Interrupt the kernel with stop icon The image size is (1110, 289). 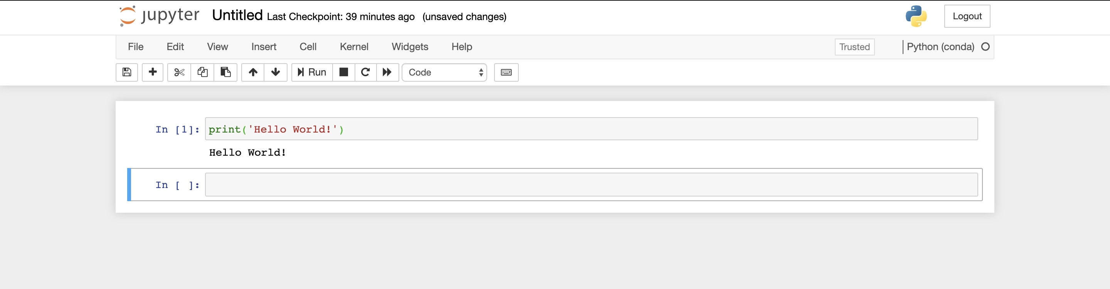pyautogui.click(x=343, y=72)
